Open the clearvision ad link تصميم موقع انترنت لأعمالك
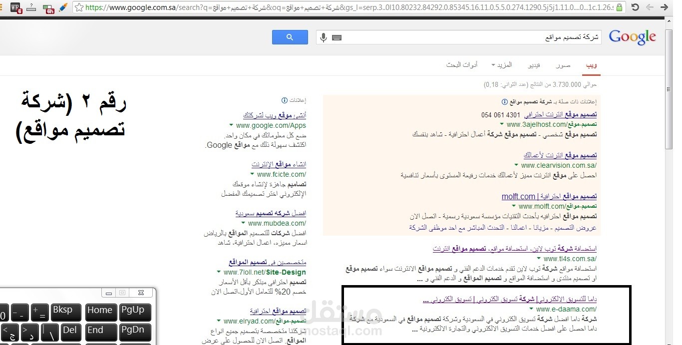Image resolution: width=682 pixels, height=345 pixels. (560, 156)
